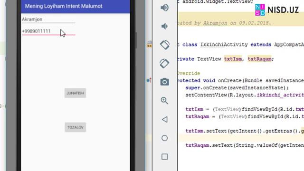The height and width of the screenshot is (171, 304).
Task: Focus the +9989011111 phone input field
Action: 48,31
